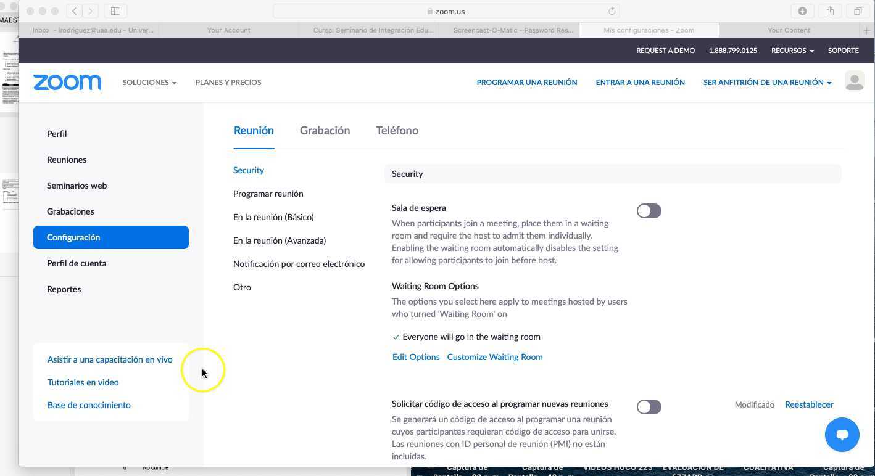
Task: Open the Curso: Seminario browser tab
Action: pyautogui.click(x=369, y=30)
